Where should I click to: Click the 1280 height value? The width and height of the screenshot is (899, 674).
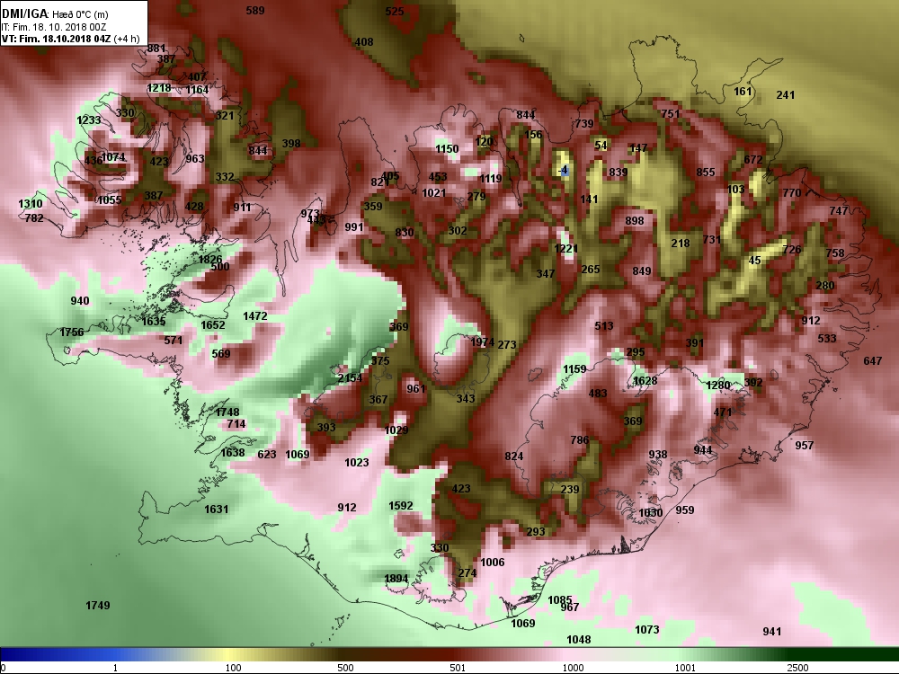[x=717, y=386]
